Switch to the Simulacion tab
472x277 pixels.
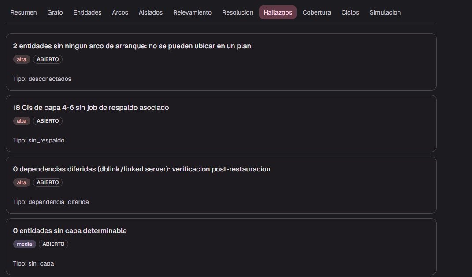point(385,12)
